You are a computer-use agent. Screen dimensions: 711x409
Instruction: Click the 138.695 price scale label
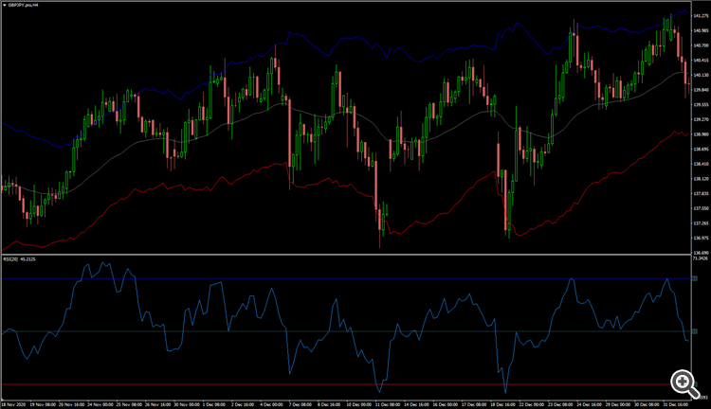click(x=701, y=149)
